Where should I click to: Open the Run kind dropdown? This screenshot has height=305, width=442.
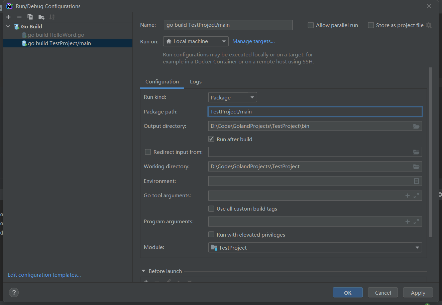pos(232,97)
